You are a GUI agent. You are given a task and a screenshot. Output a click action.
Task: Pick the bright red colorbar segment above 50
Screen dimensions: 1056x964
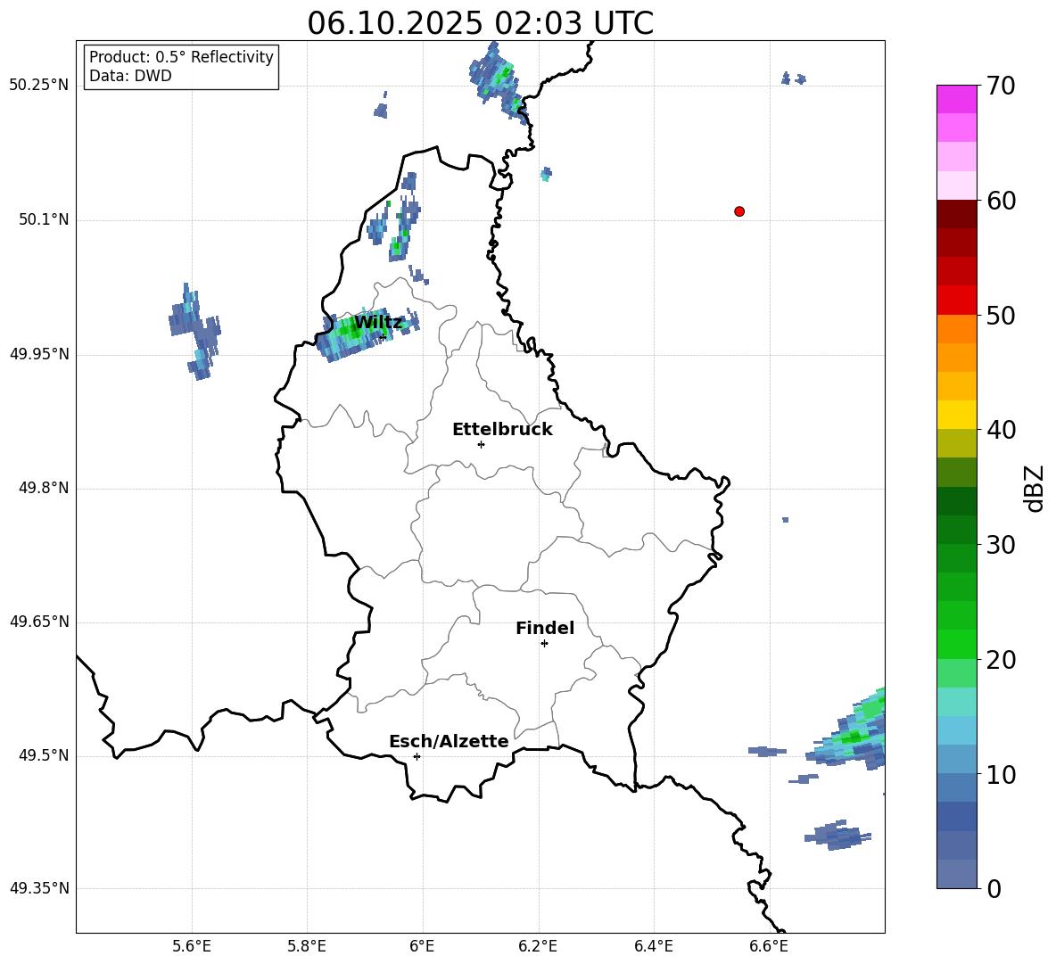pyautogui.click(x=956, y=300)
